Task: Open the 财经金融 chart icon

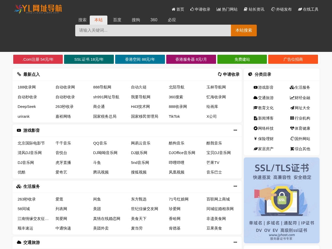Action: pyautogui.click(x=292, y=98)
